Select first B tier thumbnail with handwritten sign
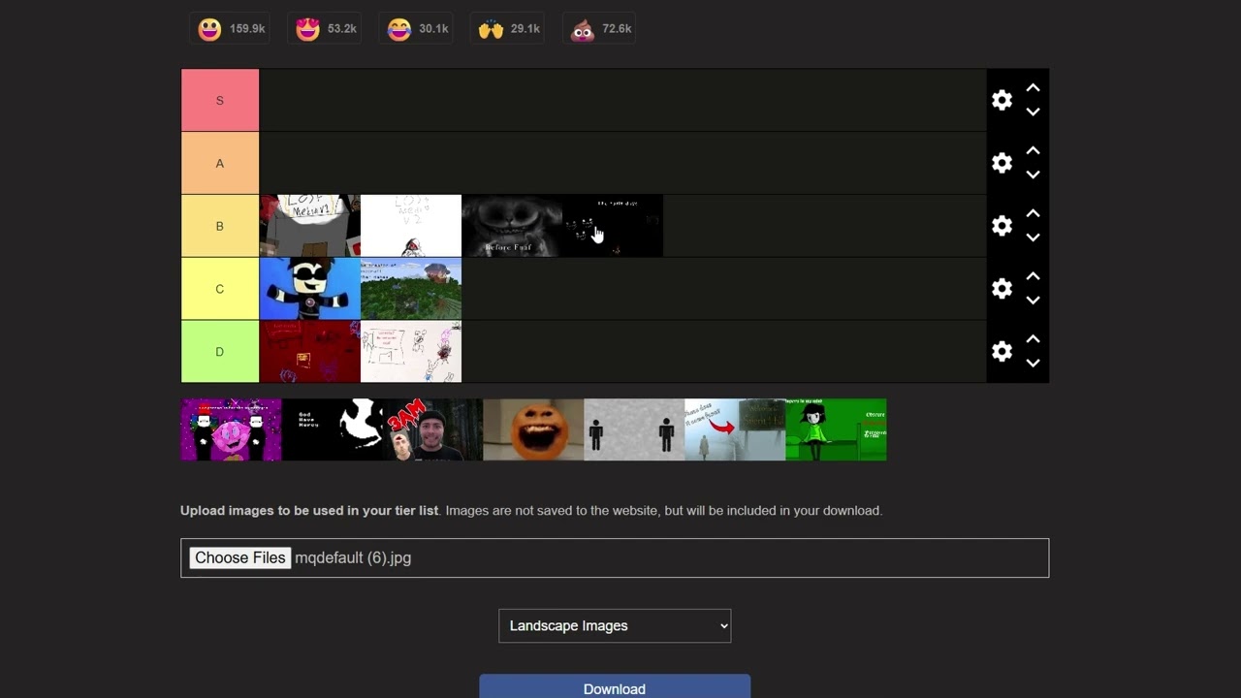Image resolution: width=1241 pixels, height=698 pixels. click(310, 226)
